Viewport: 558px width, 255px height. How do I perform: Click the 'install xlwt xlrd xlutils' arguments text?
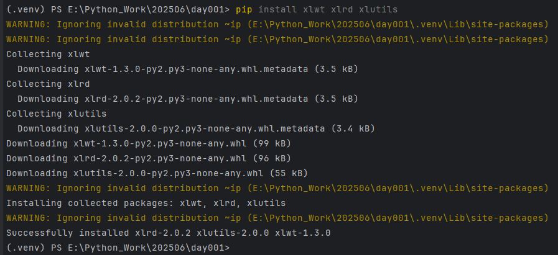pos(328,9)
